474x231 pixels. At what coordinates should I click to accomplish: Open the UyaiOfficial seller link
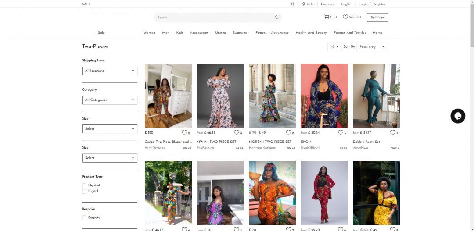[310, 148]
